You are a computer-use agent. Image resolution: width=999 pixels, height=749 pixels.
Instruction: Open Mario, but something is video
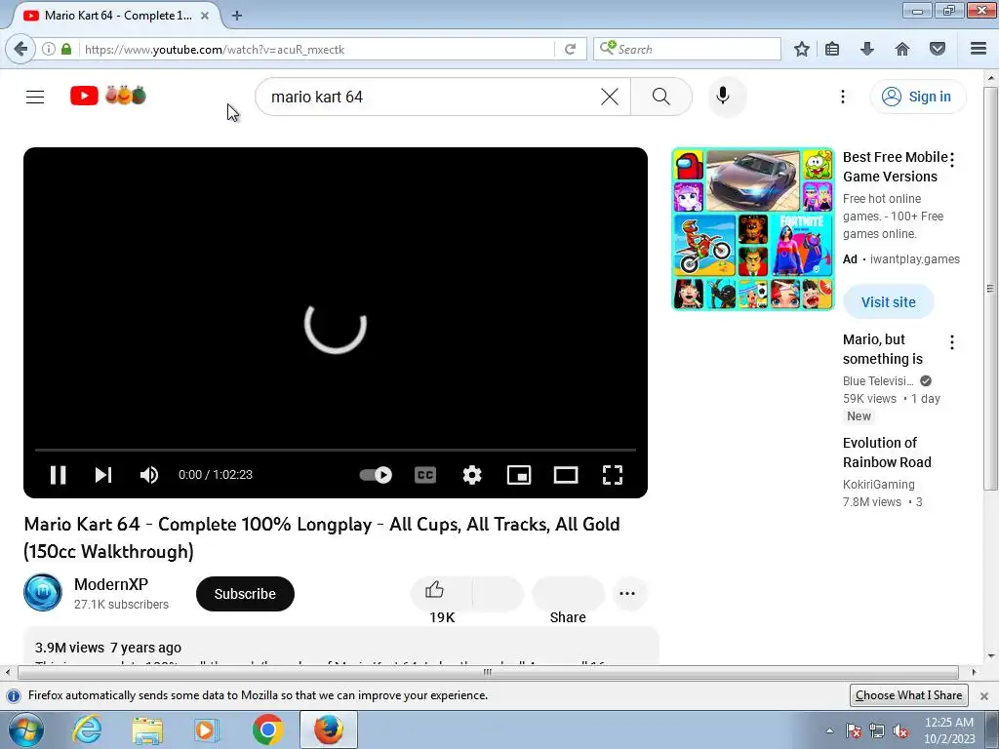pos(882,349)
